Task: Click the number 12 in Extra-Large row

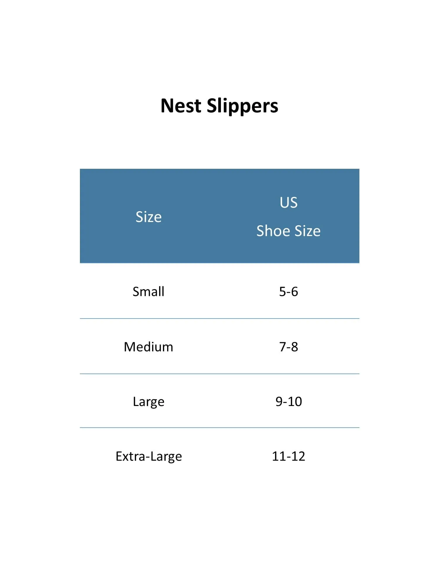Action: (298, 456)
